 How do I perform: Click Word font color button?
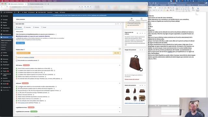[168, 10]
